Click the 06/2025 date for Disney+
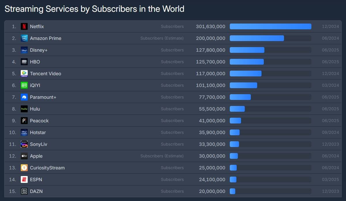 (x=330, y=50)
